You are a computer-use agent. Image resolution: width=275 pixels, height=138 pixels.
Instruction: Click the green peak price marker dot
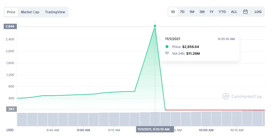point(155,26)
